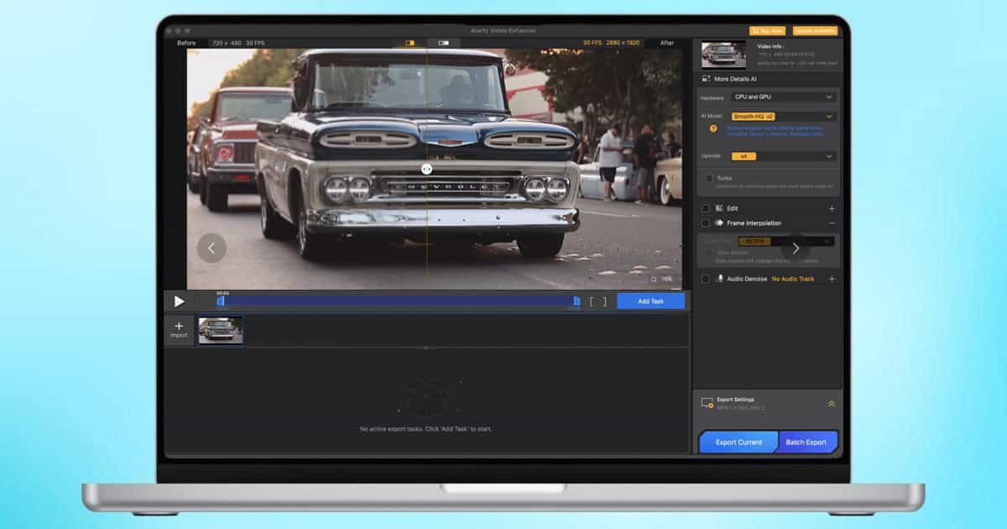Set trim start with the left bracket icon
1007x529 pixels.
(592, 301)
